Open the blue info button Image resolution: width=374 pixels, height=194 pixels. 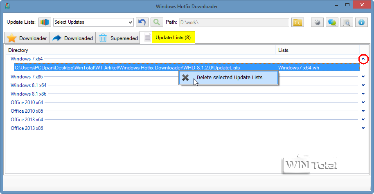[x=361, y=22]
